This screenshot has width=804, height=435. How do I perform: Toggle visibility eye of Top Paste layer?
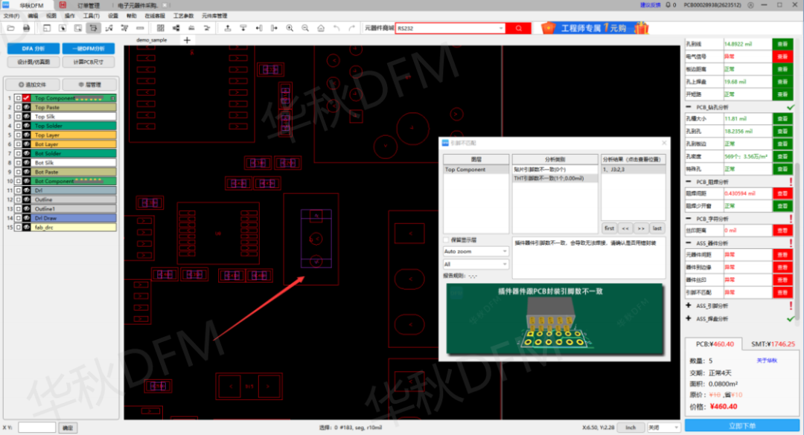pos(26,107)
